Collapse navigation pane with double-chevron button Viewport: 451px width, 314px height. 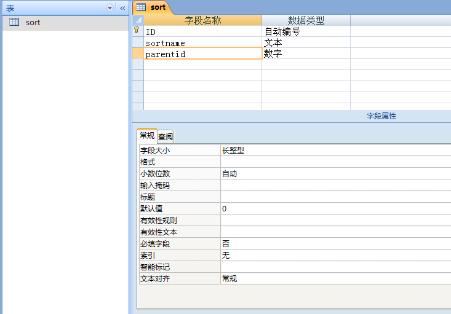(122, 8)
